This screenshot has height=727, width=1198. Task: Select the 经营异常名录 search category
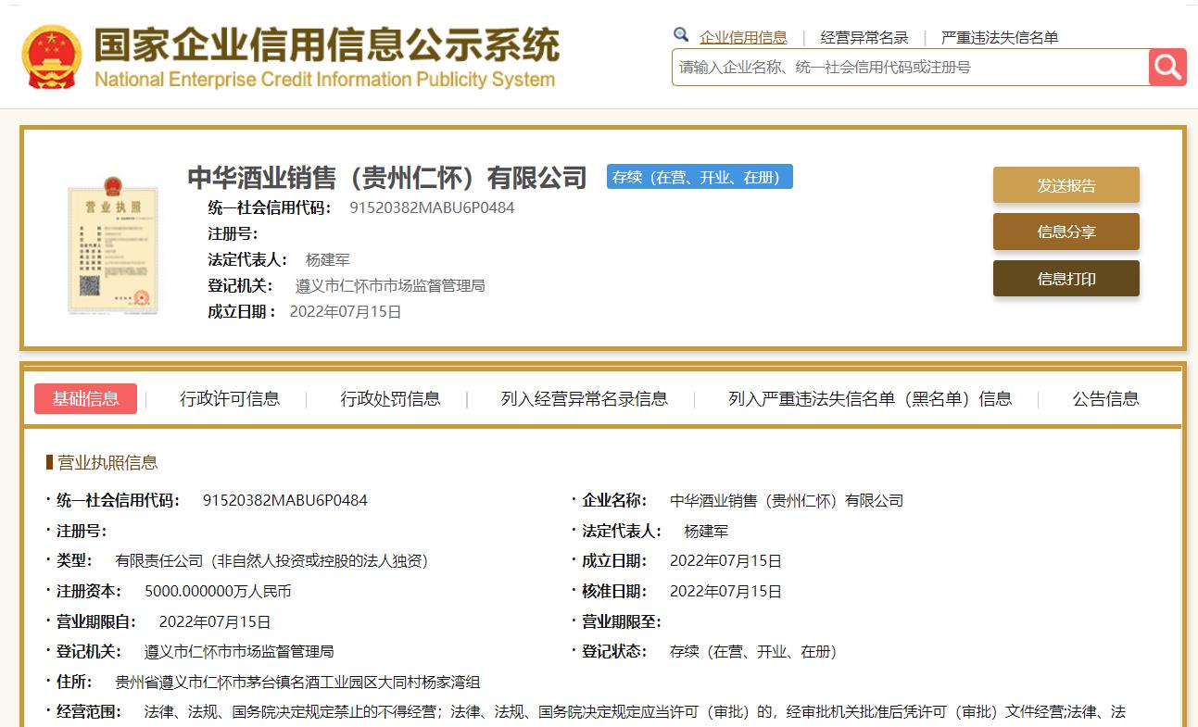864,38
